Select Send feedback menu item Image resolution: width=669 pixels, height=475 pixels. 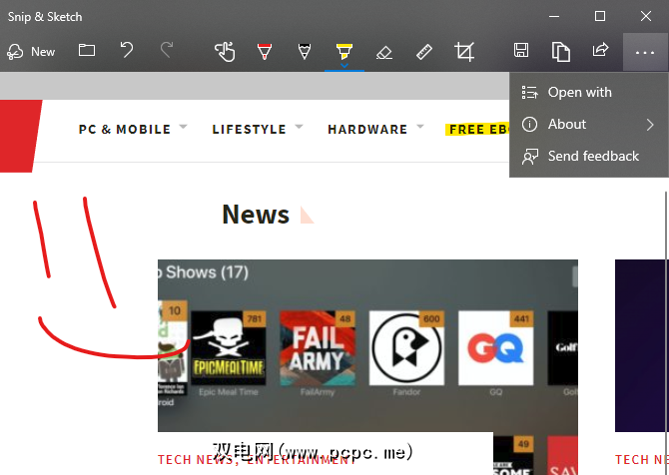(x=589, y=156)
